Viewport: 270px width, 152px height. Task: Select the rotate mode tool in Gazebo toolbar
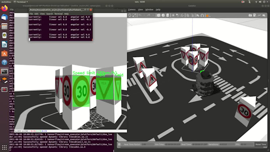coord(130,15)
